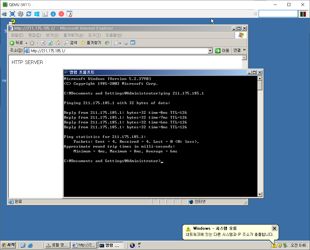This screenshot has width=310, height=250.
Task: Open the IE 검색 search pane
Action: point(71,43)
